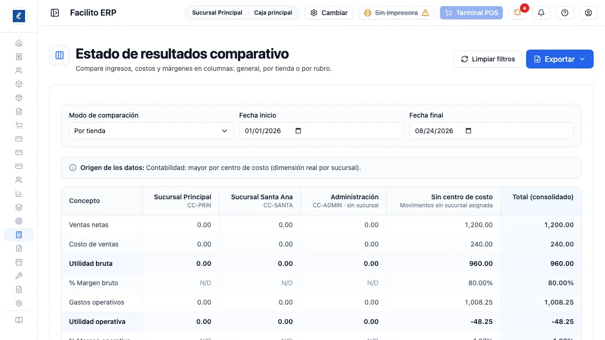
Task: Open the settings gear sidebar icon
Action: tap(19, 303)
